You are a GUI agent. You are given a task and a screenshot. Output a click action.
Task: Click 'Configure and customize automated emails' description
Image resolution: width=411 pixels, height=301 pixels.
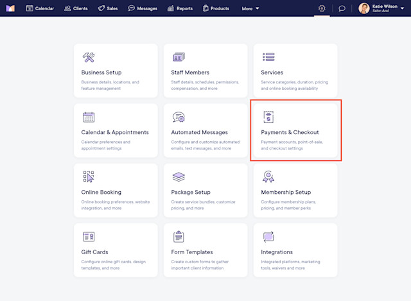(x=205, y=145)
